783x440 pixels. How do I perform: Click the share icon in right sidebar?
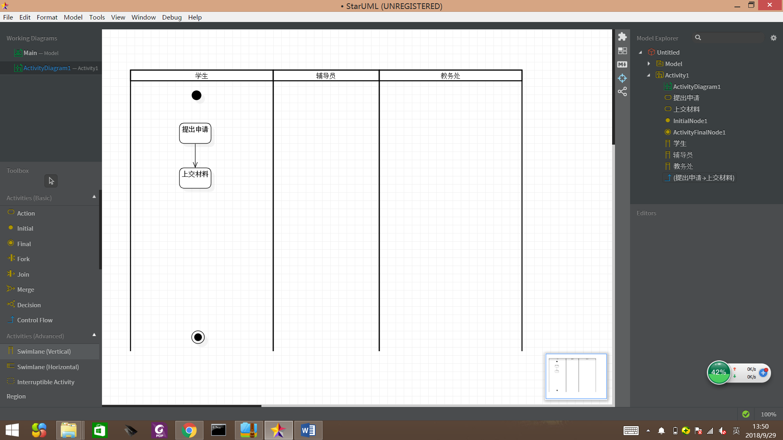pos(622,92)
